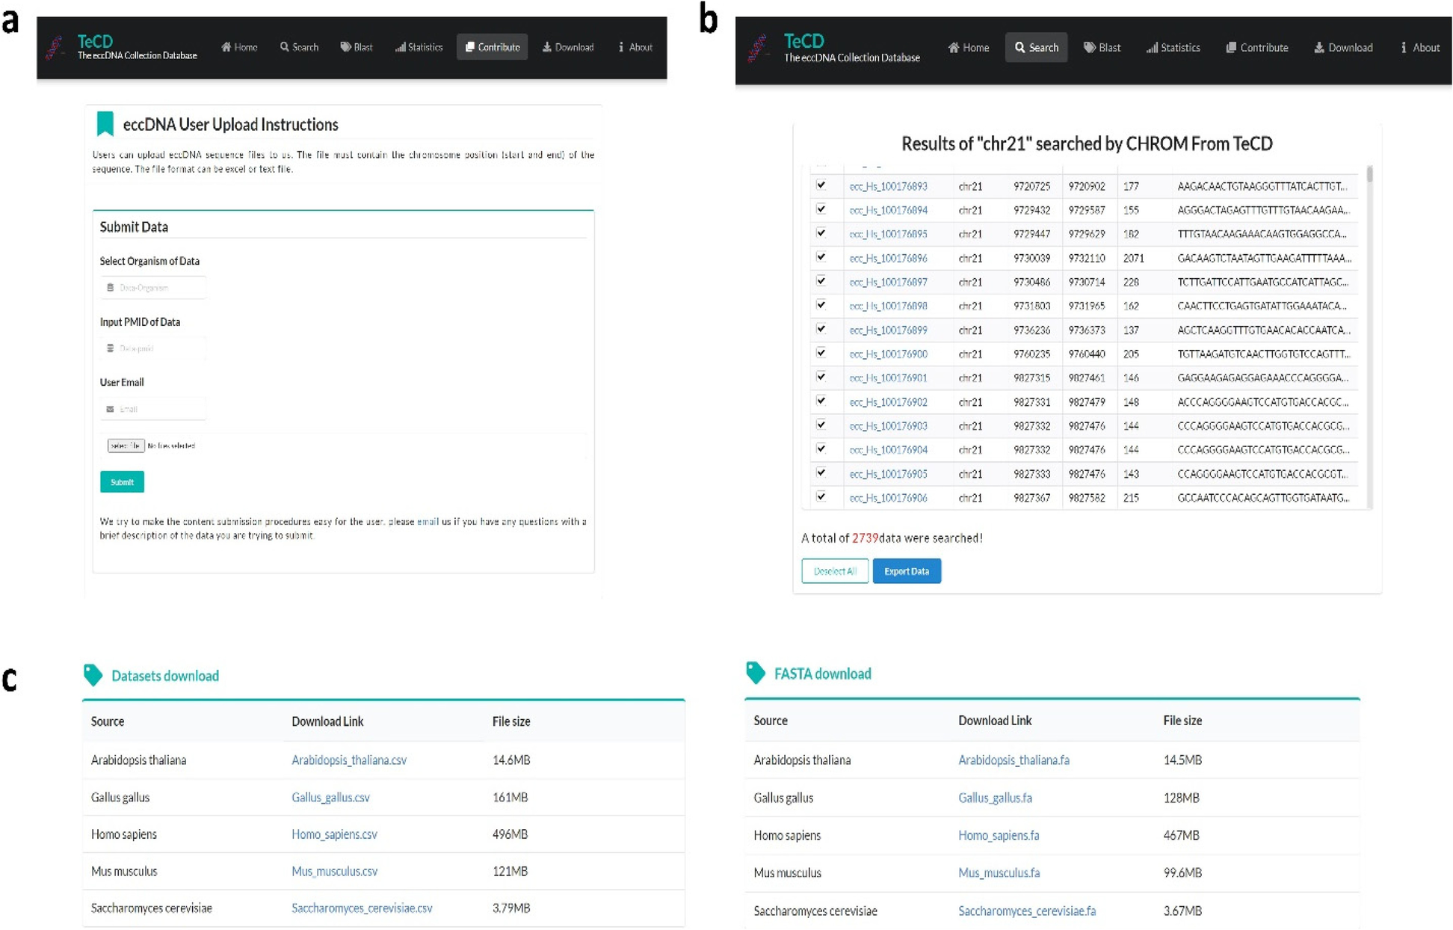Click the TeCD logo in panel b

(833, 48)
